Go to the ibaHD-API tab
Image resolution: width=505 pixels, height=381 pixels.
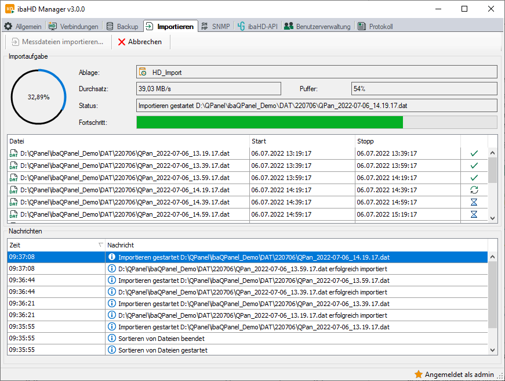[258, 27]
